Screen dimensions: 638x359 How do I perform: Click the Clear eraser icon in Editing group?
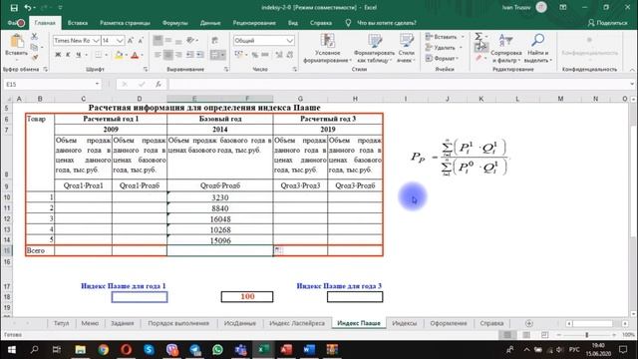tap(478, 58)
